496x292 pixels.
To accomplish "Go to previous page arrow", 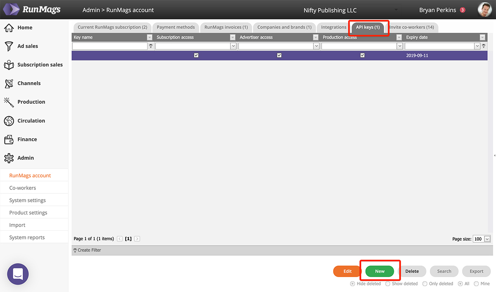I will click(x=120, y=239).
